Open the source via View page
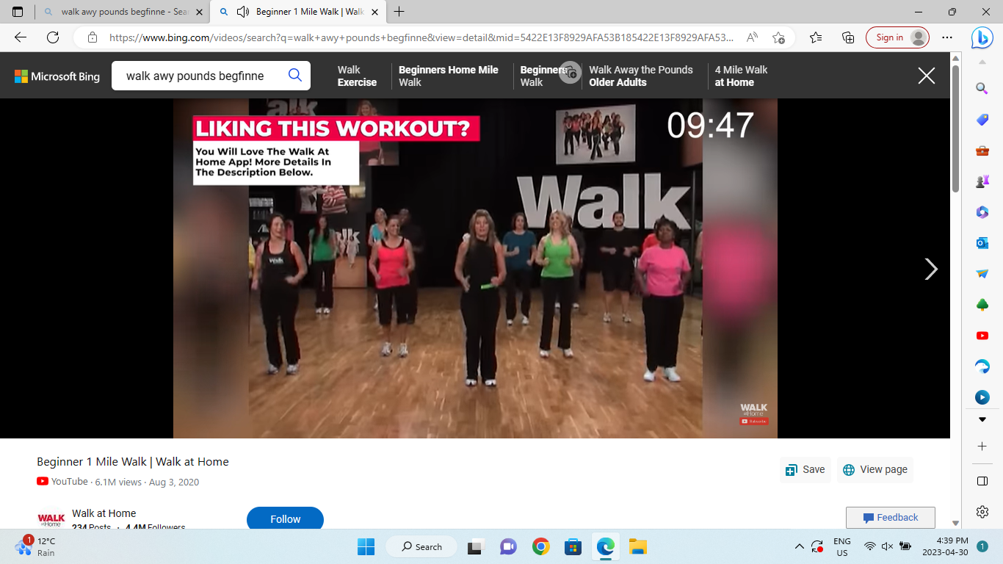Image resolution: width=1003 pixels, height=564 pixels. tap(875, 469)
